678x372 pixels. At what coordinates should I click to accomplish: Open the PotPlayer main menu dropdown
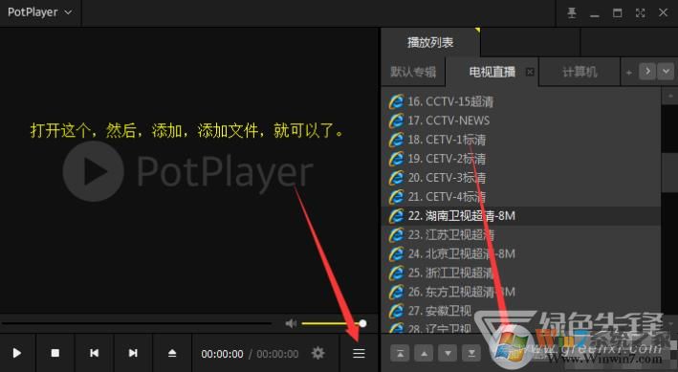pos(39,12)
